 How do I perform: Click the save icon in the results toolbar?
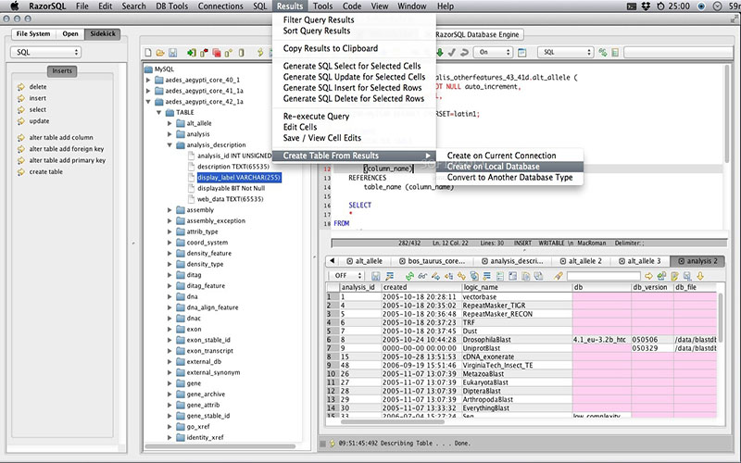(376, 276)
